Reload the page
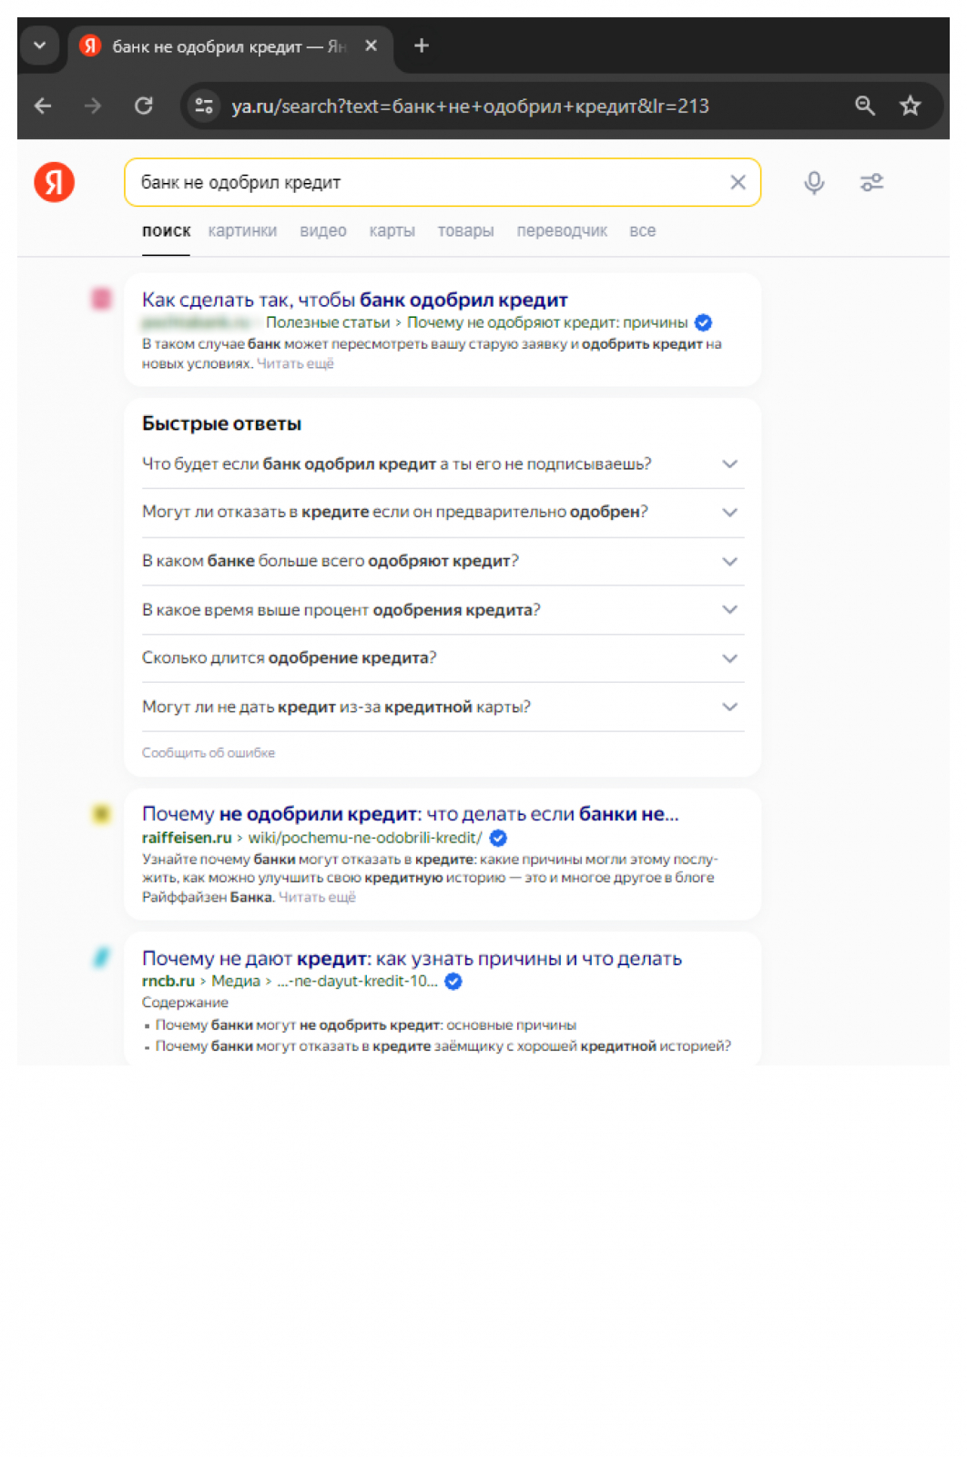 (144, 107)
